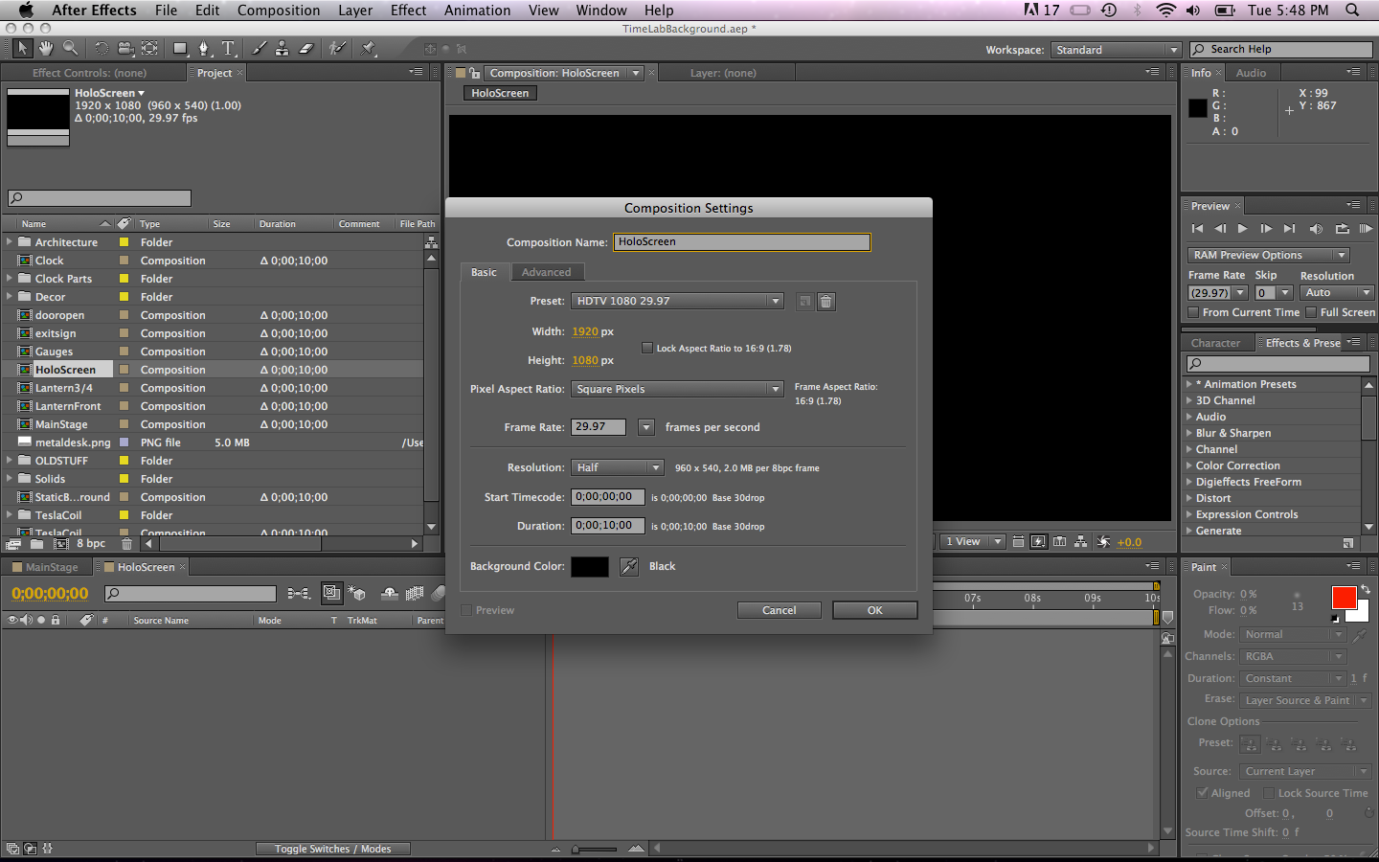Open the Workspace Standard dropdown
The width and height of the screenshot is (1379, 862).
pyautogui.click(x=1116, y=50)
